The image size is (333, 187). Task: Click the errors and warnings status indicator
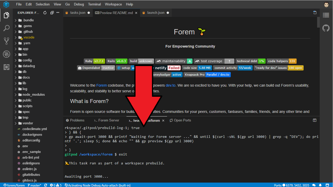point(56,185)
